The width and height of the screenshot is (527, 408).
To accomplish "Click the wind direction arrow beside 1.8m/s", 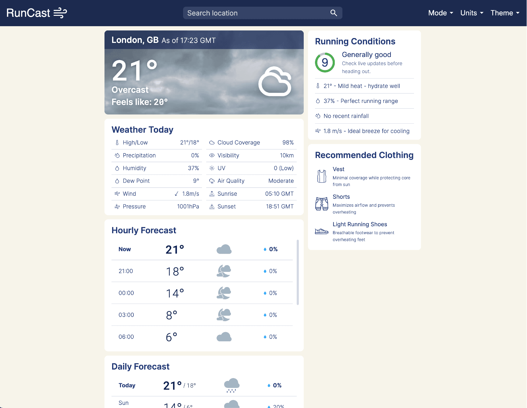I will click(176, 194).
